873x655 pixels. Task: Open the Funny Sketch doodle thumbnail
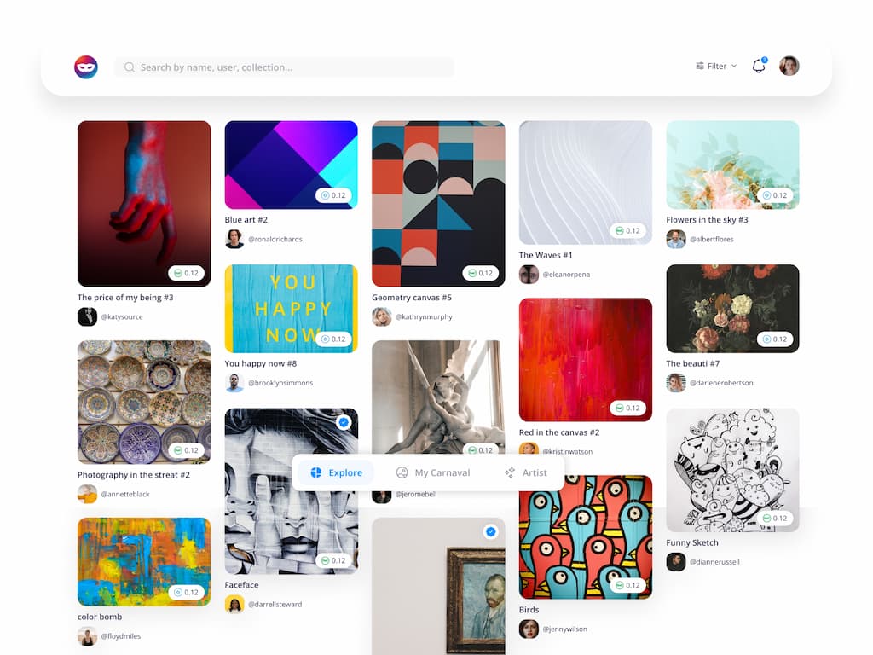[x=732, y=469]
